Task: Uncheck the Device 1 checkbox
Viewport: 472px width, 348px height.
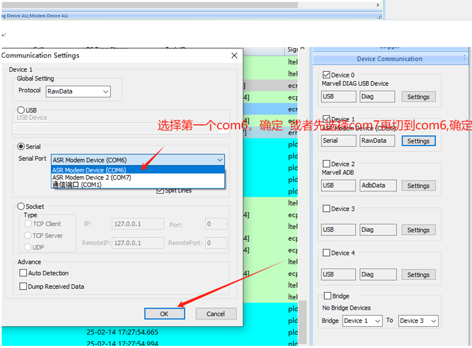Action: 326,119
